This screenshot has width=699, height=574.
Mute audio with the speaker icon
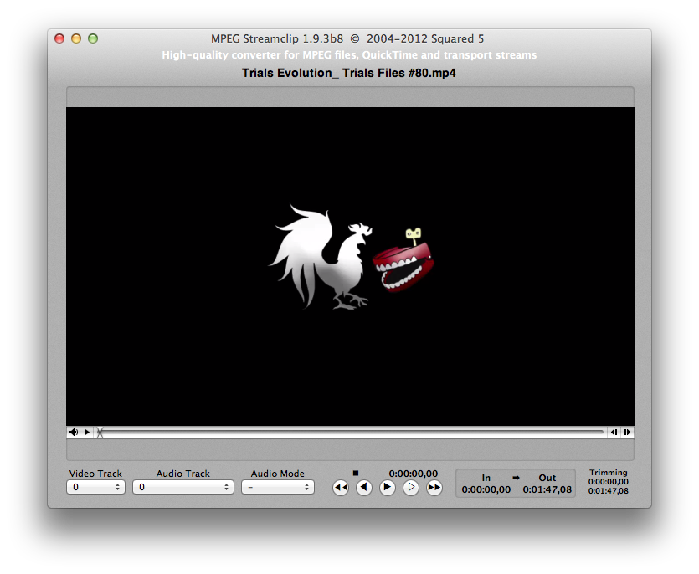pos(74,432)
